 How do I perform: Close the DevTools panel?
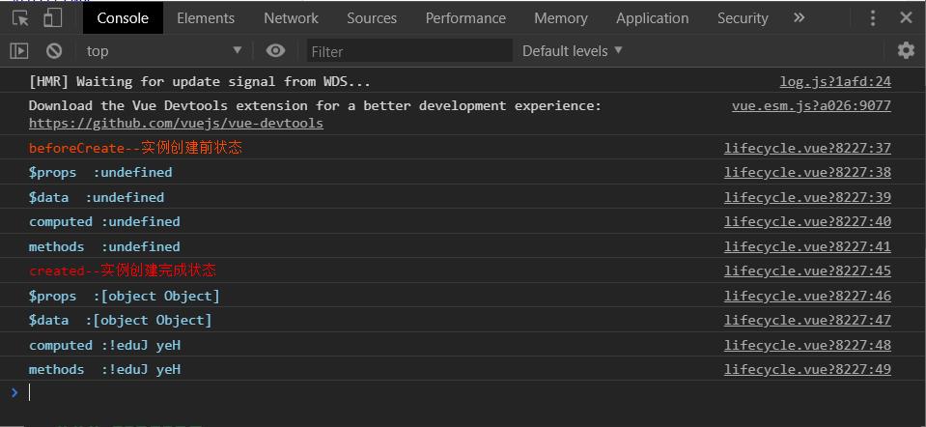(906, 17)
